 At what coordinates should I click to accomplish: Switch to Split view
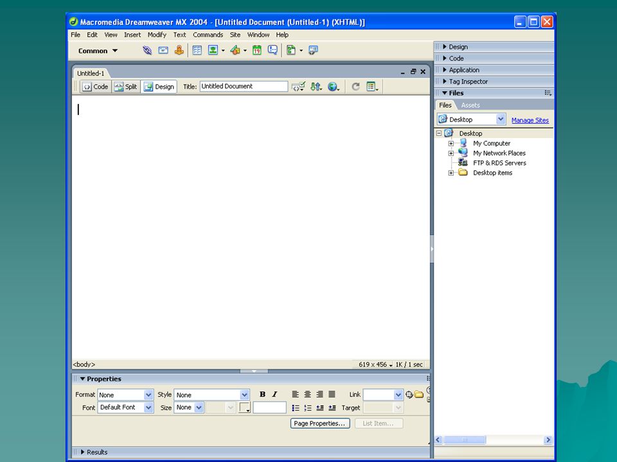pyautogui.click(x=126, y=87)
